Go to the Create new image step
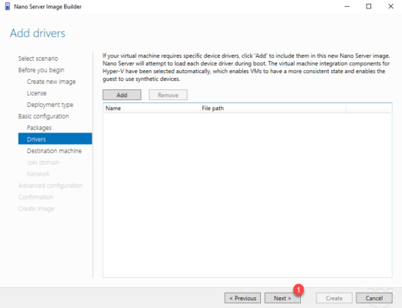 click(x=51, y=82)
